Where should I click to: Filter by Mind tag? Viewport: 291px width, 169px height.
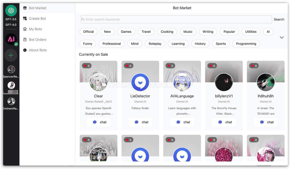click(x=135, y=44)
